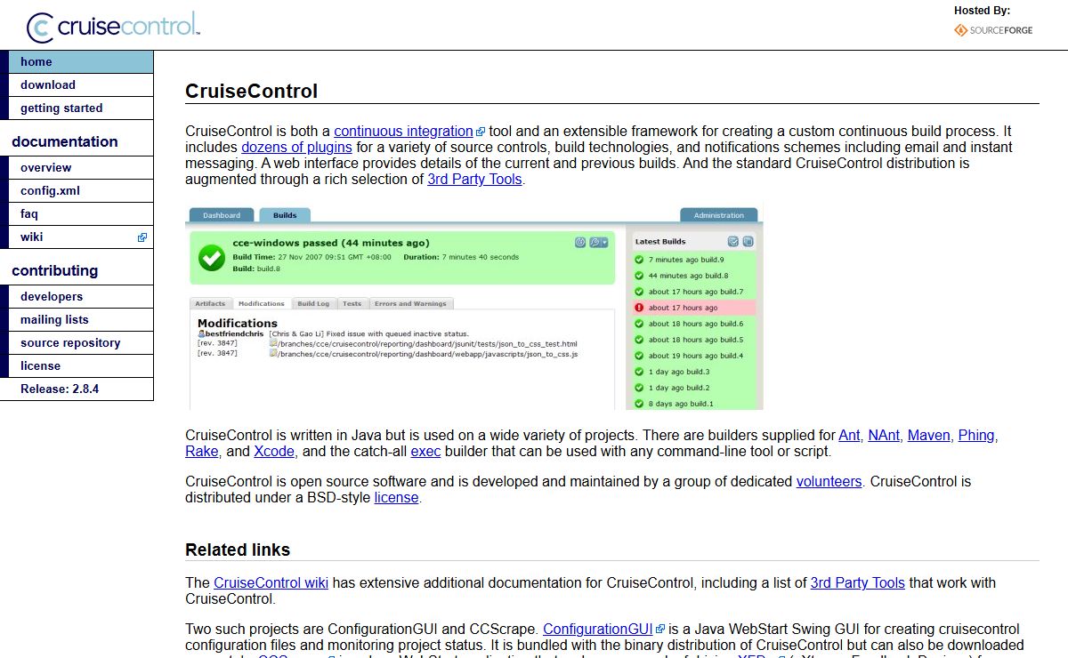Open the CruiseControl dashboard screenshot image
The image size is (1068, 658).
coord(473,308)
